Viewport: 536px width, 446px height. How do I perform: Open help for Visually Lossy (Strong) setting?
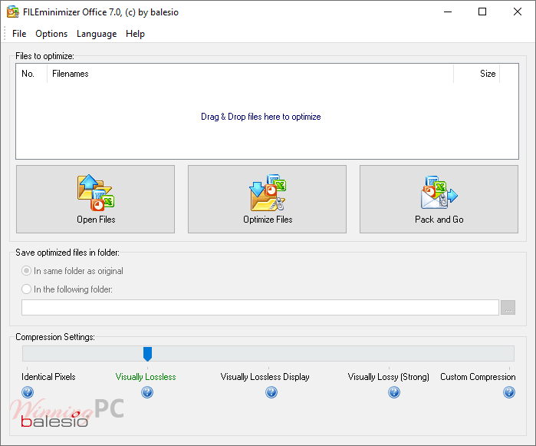[394, 392]
